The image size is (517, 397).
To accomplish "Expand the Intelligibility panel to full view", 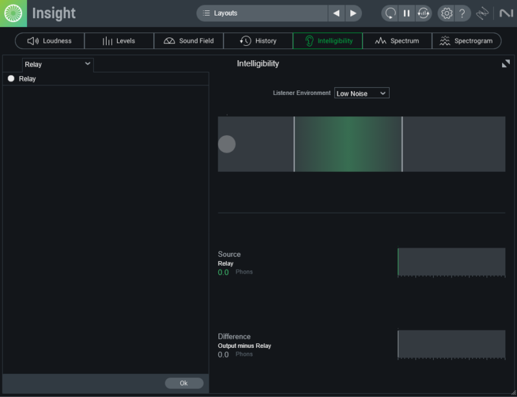I will (505, 63).
